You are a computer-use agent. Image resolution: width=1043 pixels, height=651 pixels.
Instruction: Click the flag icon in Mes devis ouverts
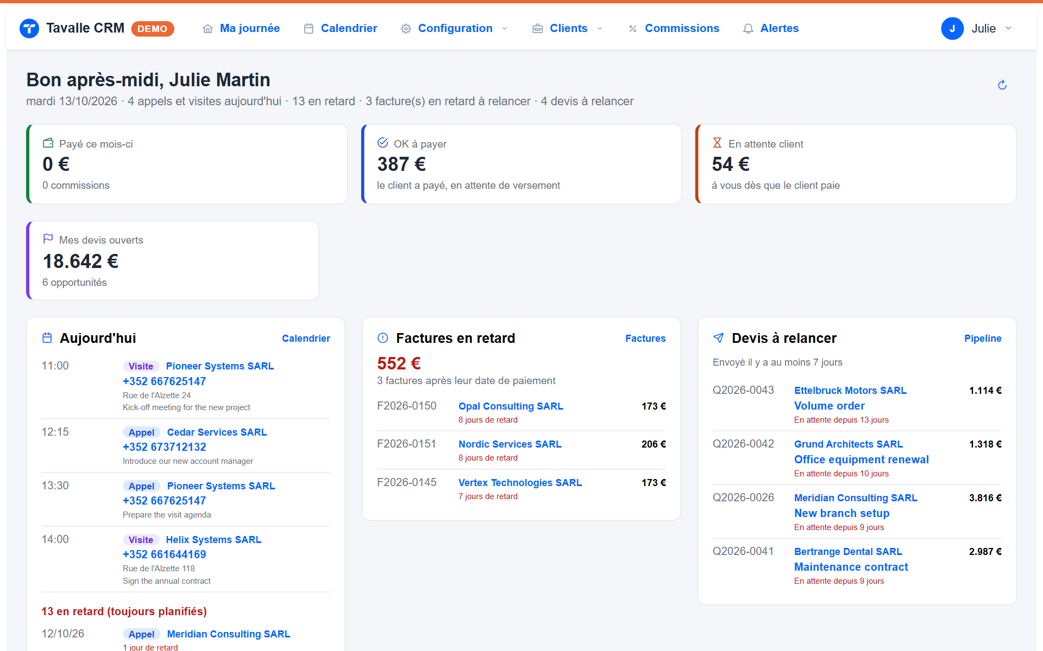(x=48, y=239)
